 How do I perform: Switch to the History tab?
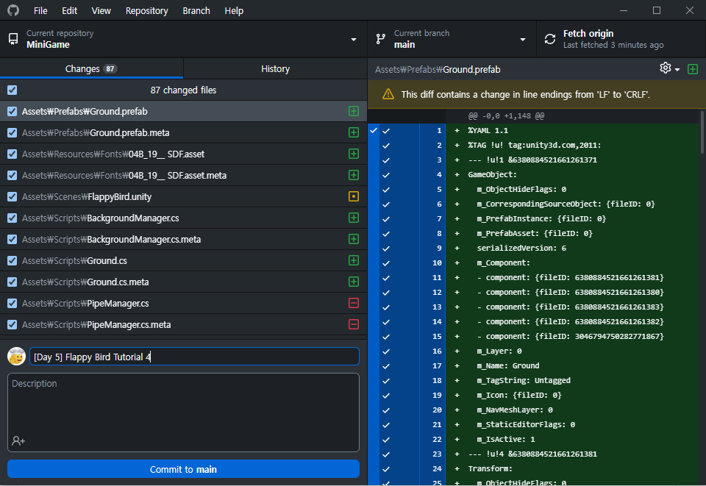275,68
